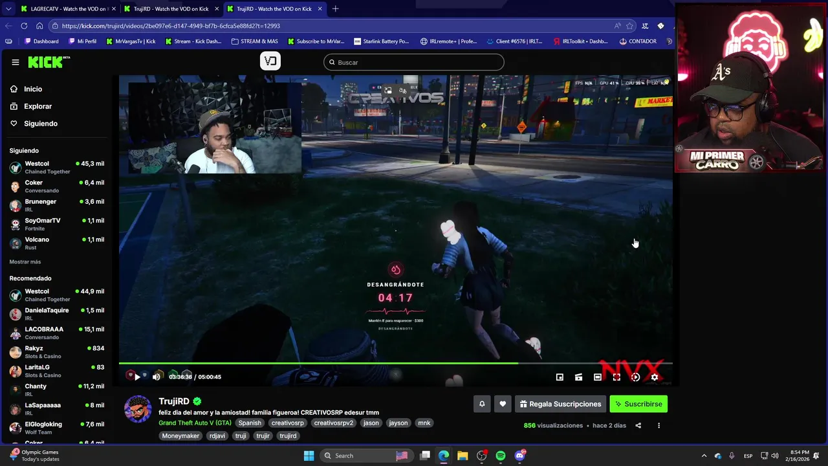Open video player settings gear
The image size is (828, 466).
coord(655,377)
